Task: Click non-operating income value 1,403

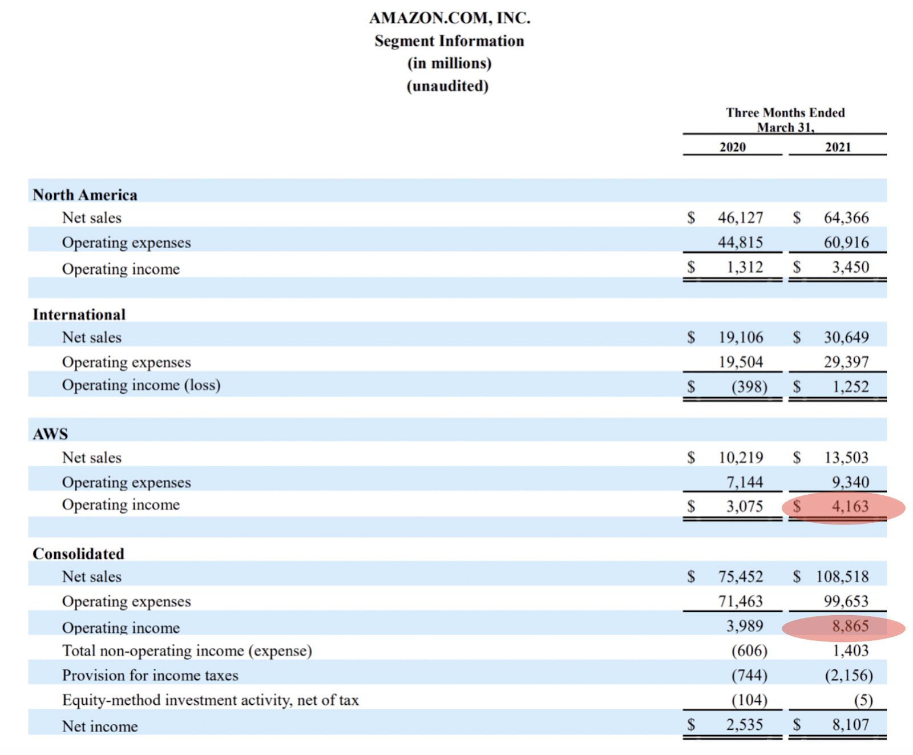Action: pyautogui.click(x=850, y=651)
